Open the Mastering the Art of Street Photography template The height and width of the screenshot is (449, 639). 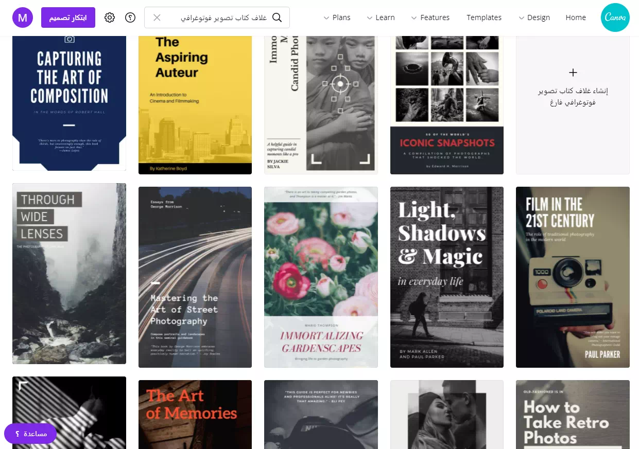[195, 277]
